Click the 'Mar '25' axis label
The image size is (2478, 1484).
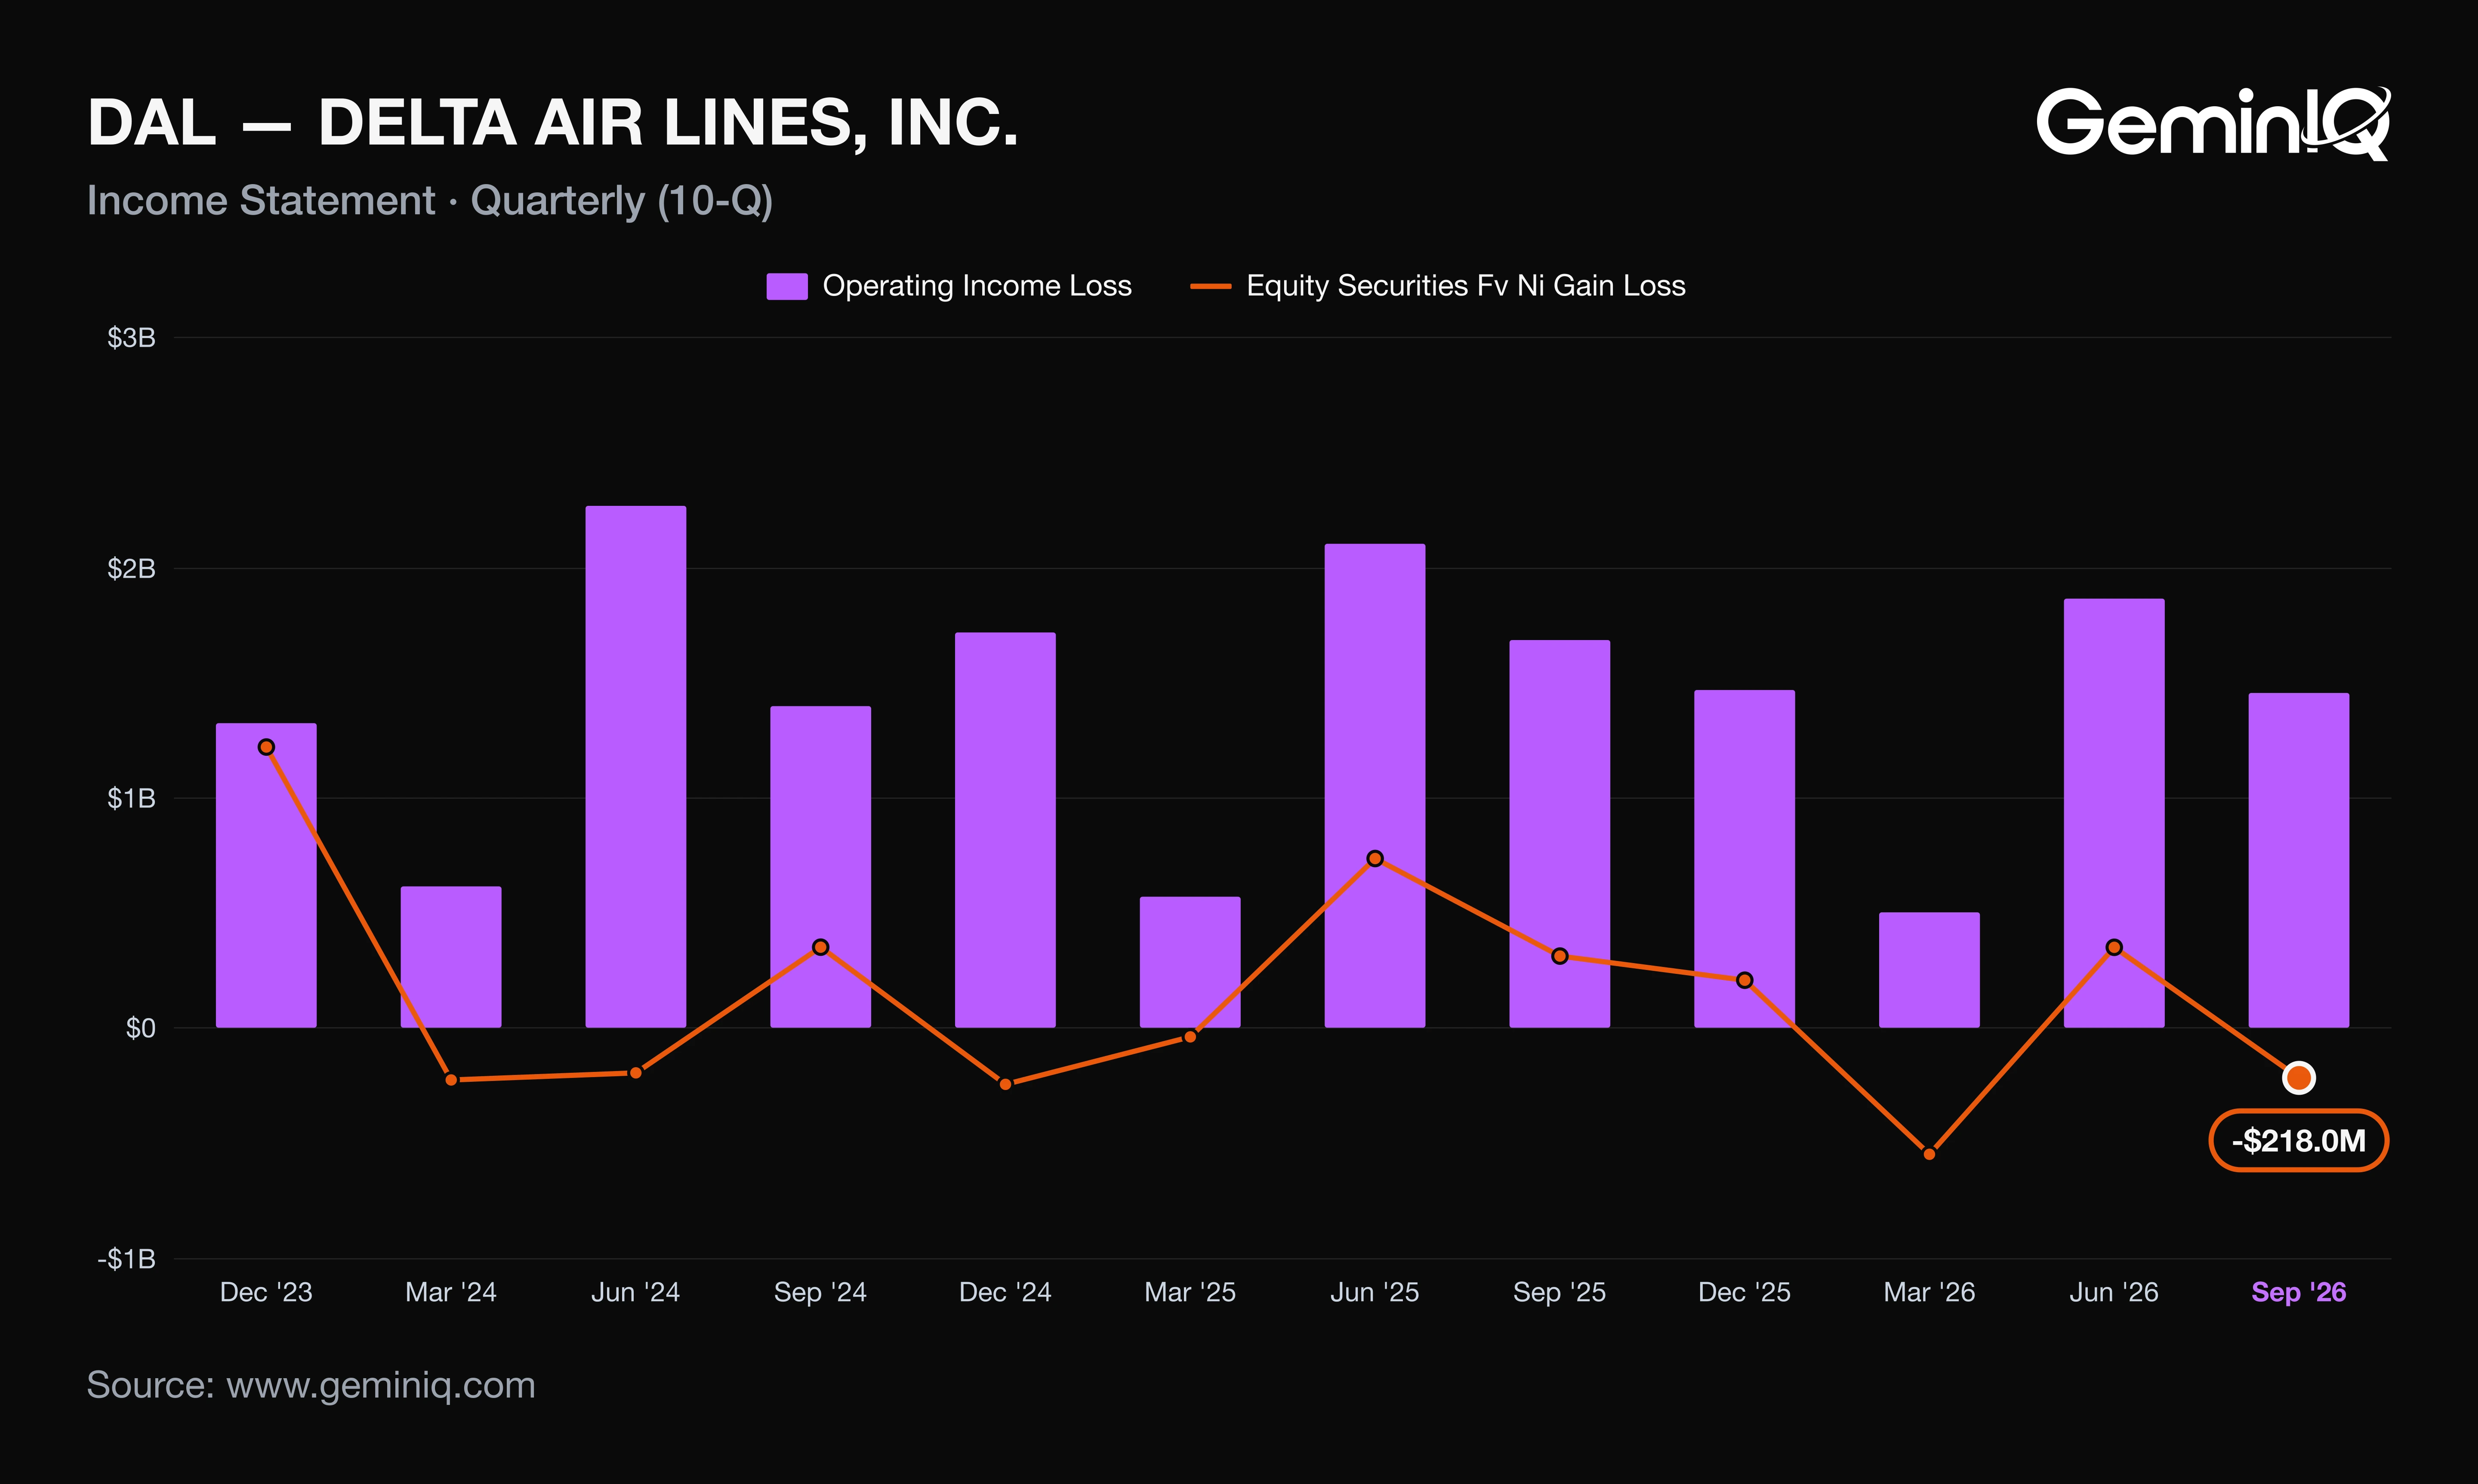coord(1190,1292)
